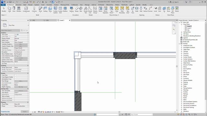Select the Ref Plane tool
Image resolution: width=207 pixels, height=116 pixels.
(x=173, y=10)
